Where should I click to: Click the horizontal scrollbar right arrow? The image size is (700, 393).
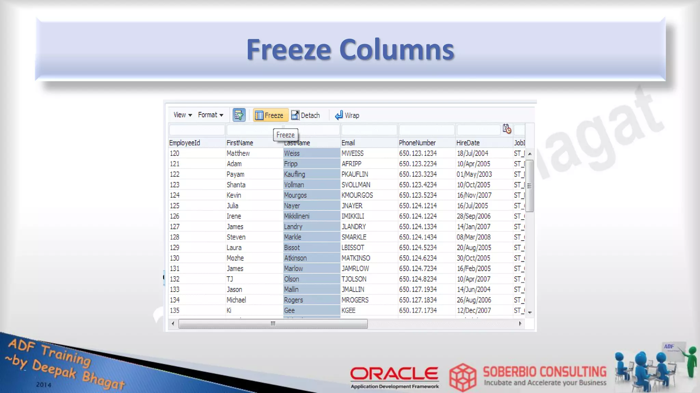coord(520,323)
